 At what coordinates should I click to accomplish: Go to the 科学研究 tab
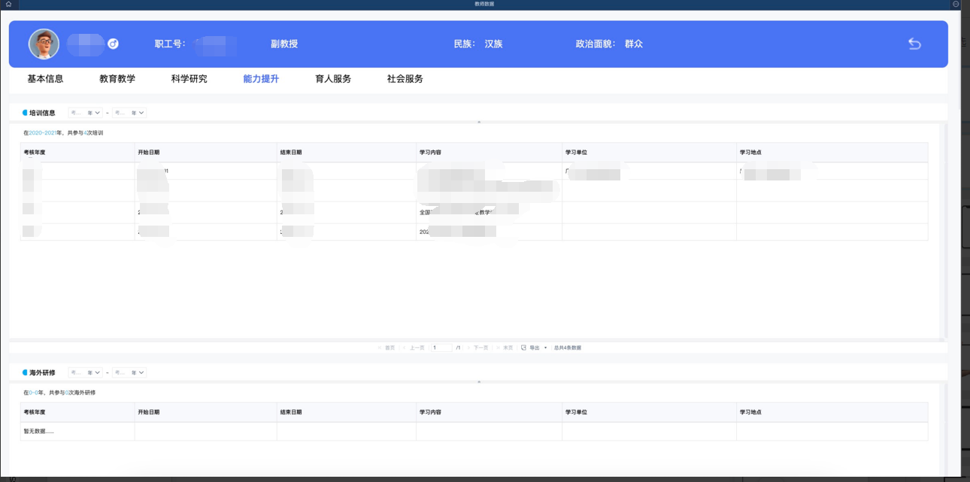tap(189, 78)
